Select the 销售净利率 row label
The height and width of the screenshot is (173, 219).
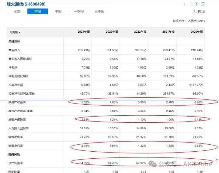(16, 146)
